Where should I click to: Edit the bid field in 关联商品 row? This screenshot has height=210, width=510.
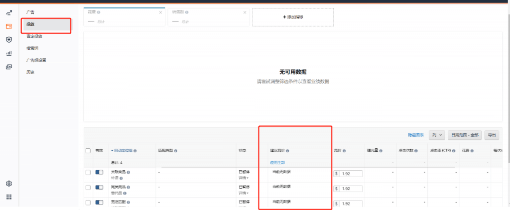coord(348,174)
